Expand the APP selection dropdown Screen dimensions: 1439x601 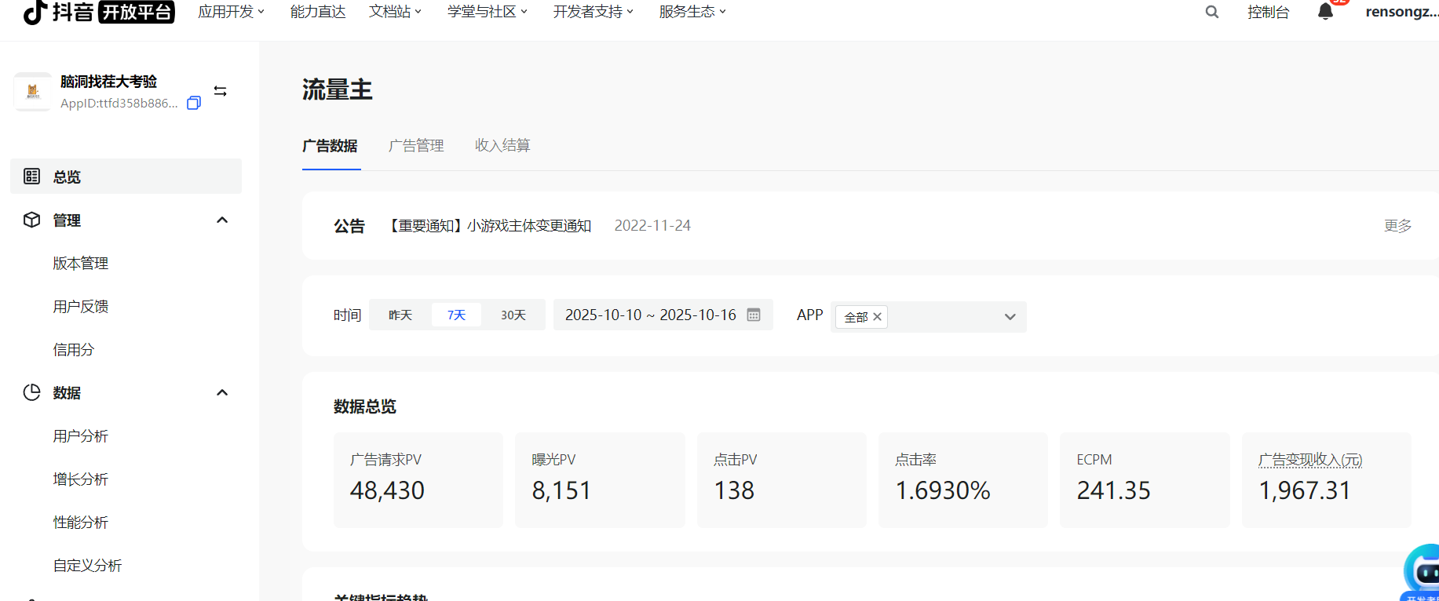click(1010, 317)
